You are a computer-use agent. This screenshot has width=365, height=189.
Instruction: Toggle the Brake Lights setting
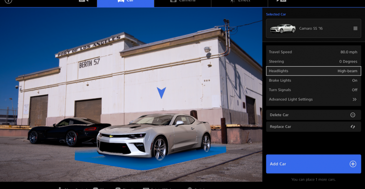(x=313, y=80)
